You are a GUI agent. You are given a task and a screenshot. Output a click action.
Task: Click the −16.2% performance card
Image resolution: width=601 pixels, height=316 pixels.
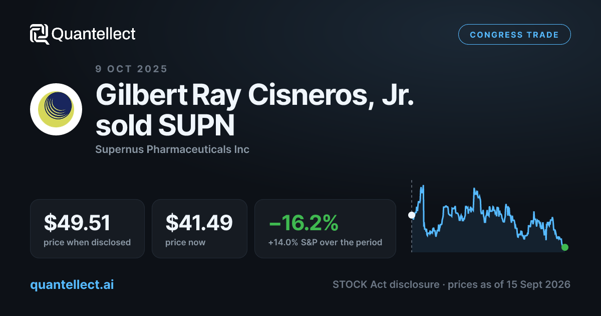coord(325,229)
